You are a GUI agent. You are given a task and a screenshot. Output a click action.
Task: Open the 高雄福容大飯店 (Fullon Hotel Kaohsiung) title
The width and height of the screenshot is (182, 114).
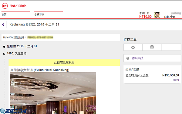coord(40,70)
